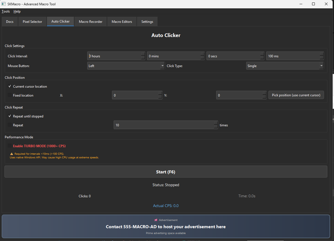Click the Uses native Windows API note
334x241 pixels.
coord(54,158)
